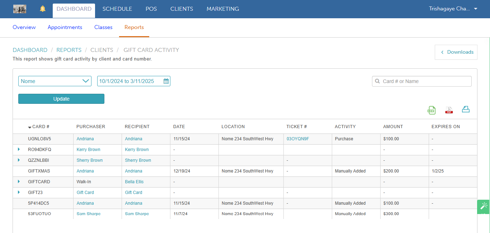
Task: Click the ACTIVITY column header
Action: click(x=345, y=127)
